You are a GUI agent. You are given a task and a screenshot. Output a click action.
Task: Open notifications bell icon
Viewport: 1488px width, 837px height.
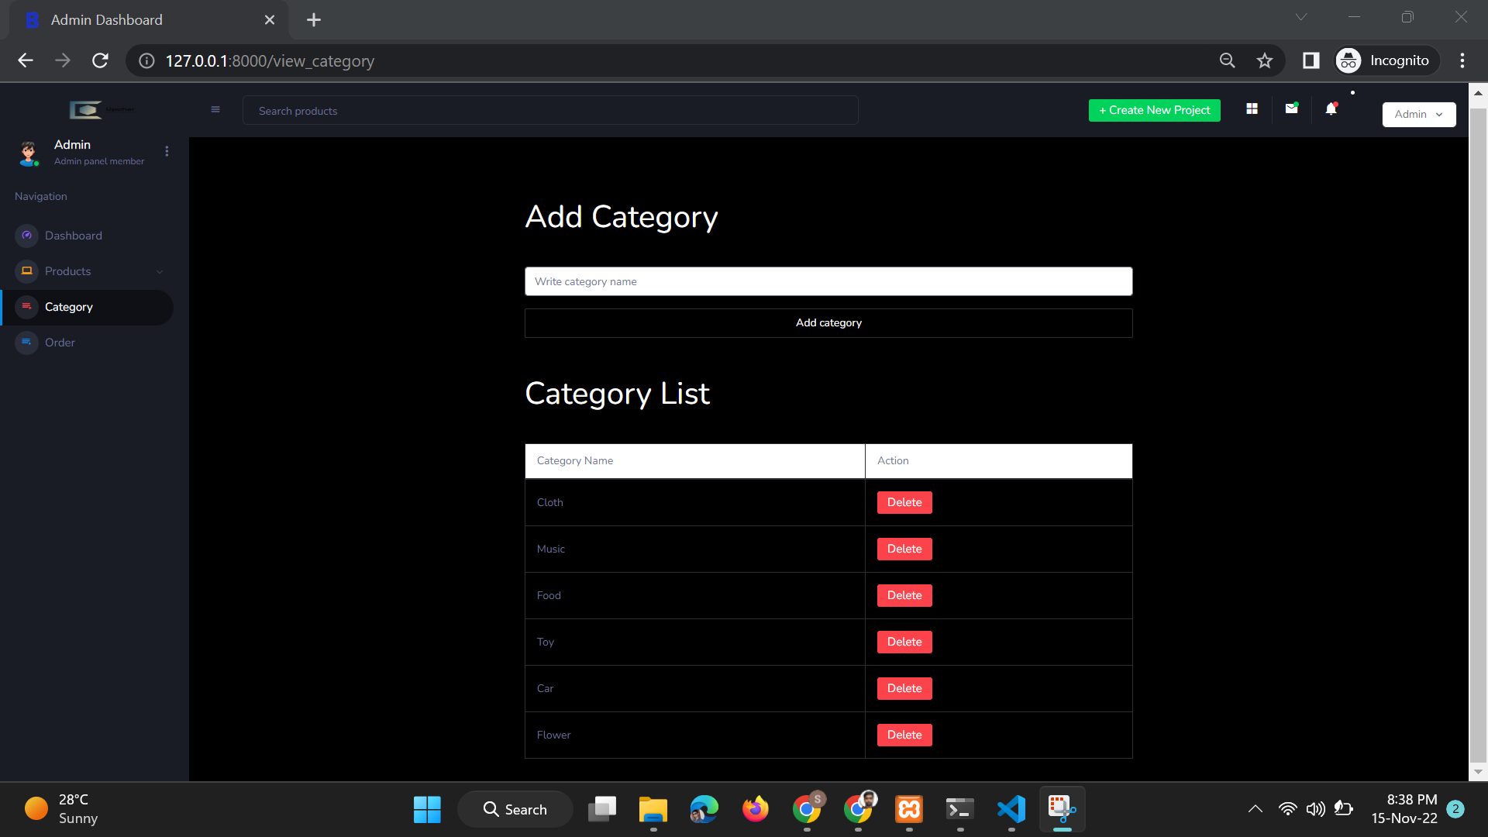[1331, 108]
